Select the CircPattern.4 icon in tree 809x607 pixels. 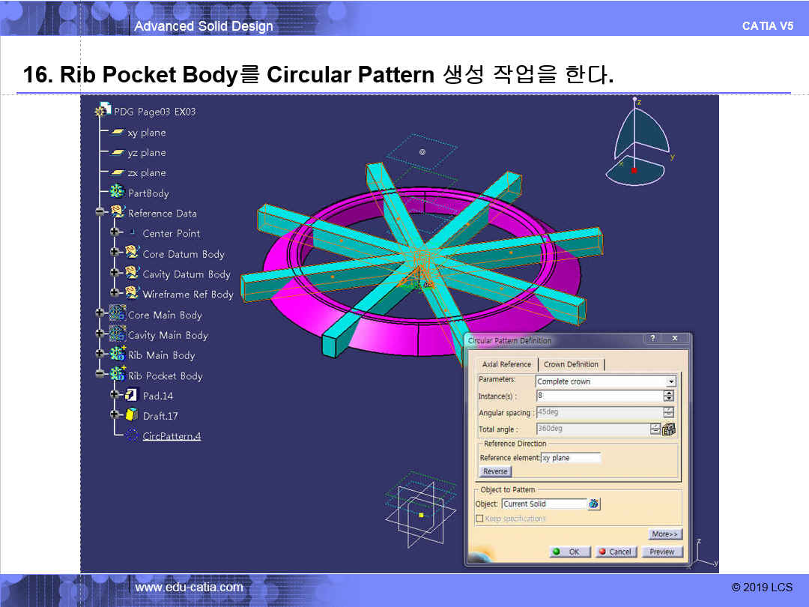click(132, 435)
